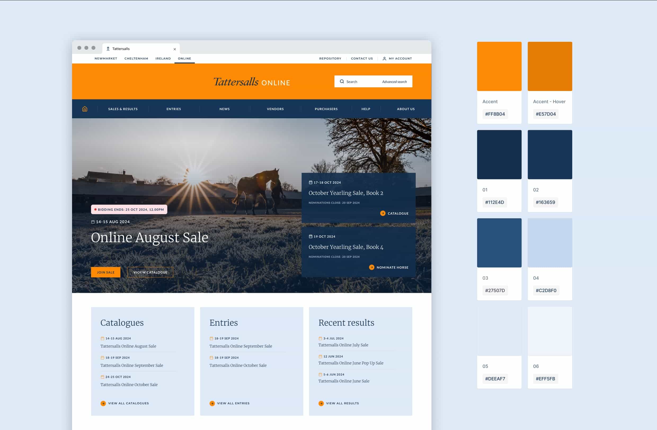Image resolution: width=657 pixels, height=430 pixels.
Task: Click arrow icon next to View All Catalogues
Action: pos(103,403)
